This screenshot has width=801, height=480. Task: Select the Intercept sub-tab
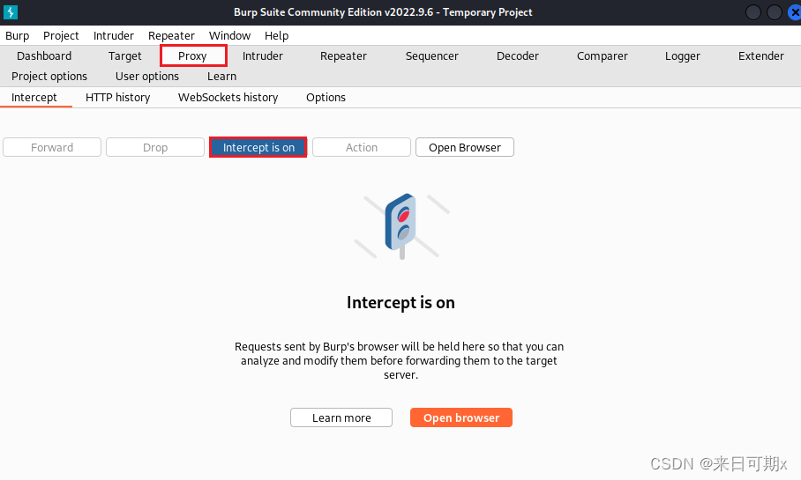click(x=34, y=98)
